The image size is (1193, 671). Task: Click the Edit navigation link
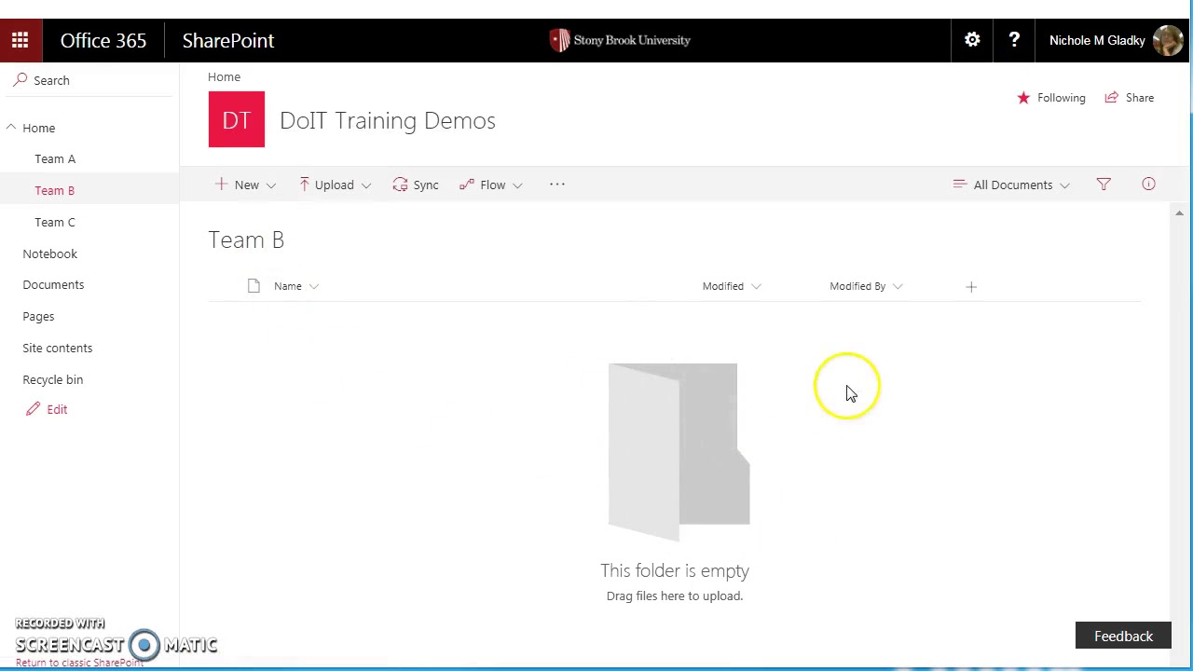click(57, 409)
